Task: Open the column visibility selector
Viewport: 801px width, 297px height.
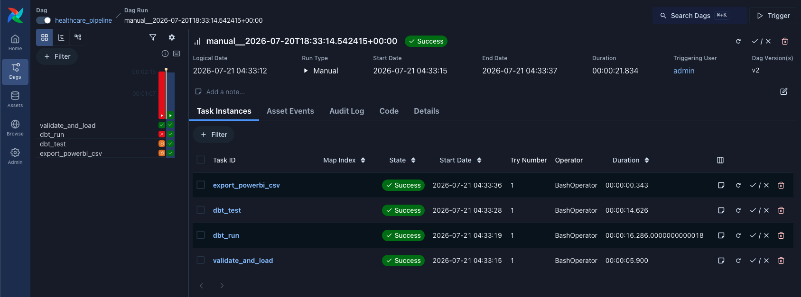Action: (720, 160)
